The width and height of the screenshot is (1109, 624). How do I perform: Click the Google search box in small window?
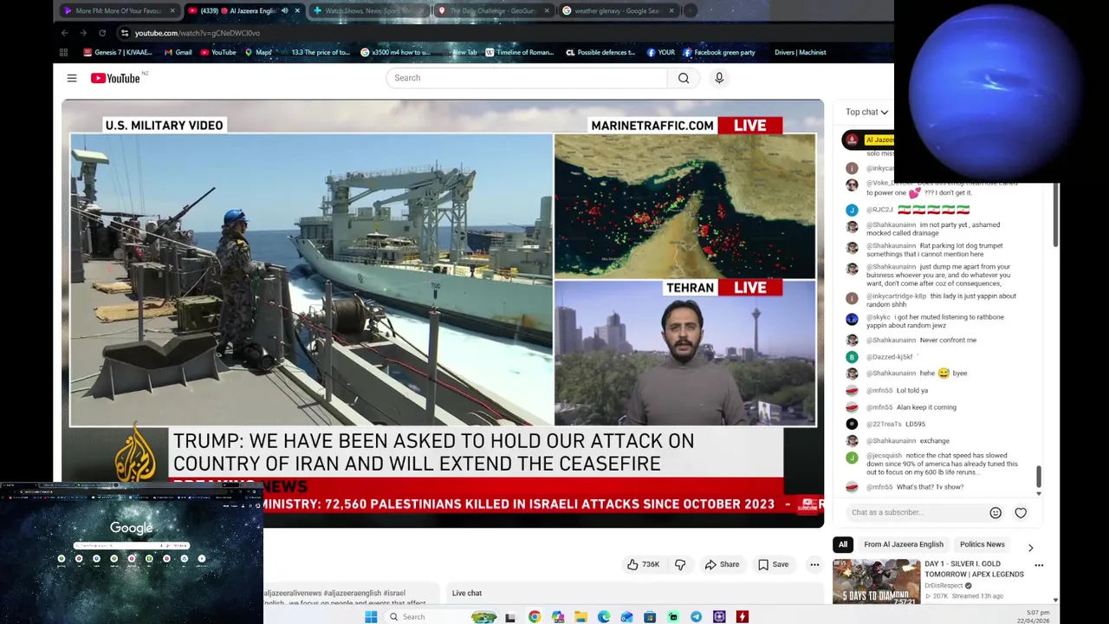point(131,545)
